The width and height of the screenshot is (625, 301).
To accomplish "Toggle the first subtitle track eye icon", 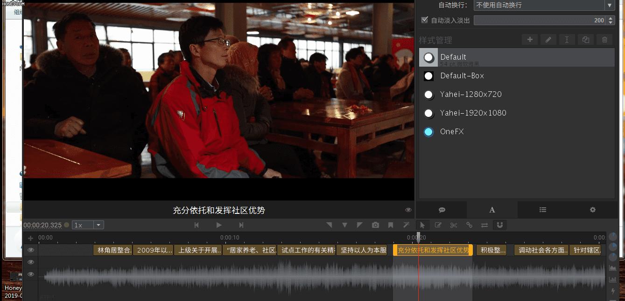I will coord(31,250).
